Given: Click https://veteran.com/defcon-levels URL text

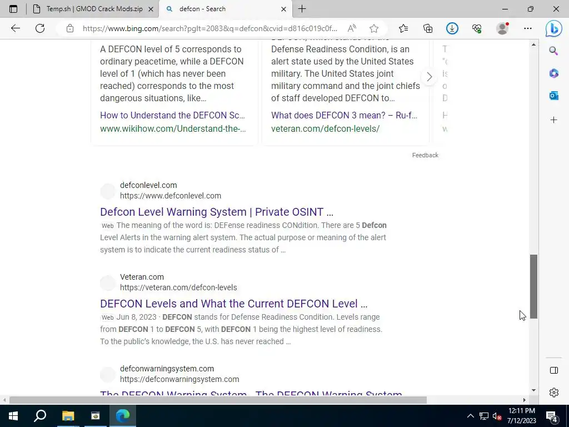Looking at the screenshot, I should [178, 287].
